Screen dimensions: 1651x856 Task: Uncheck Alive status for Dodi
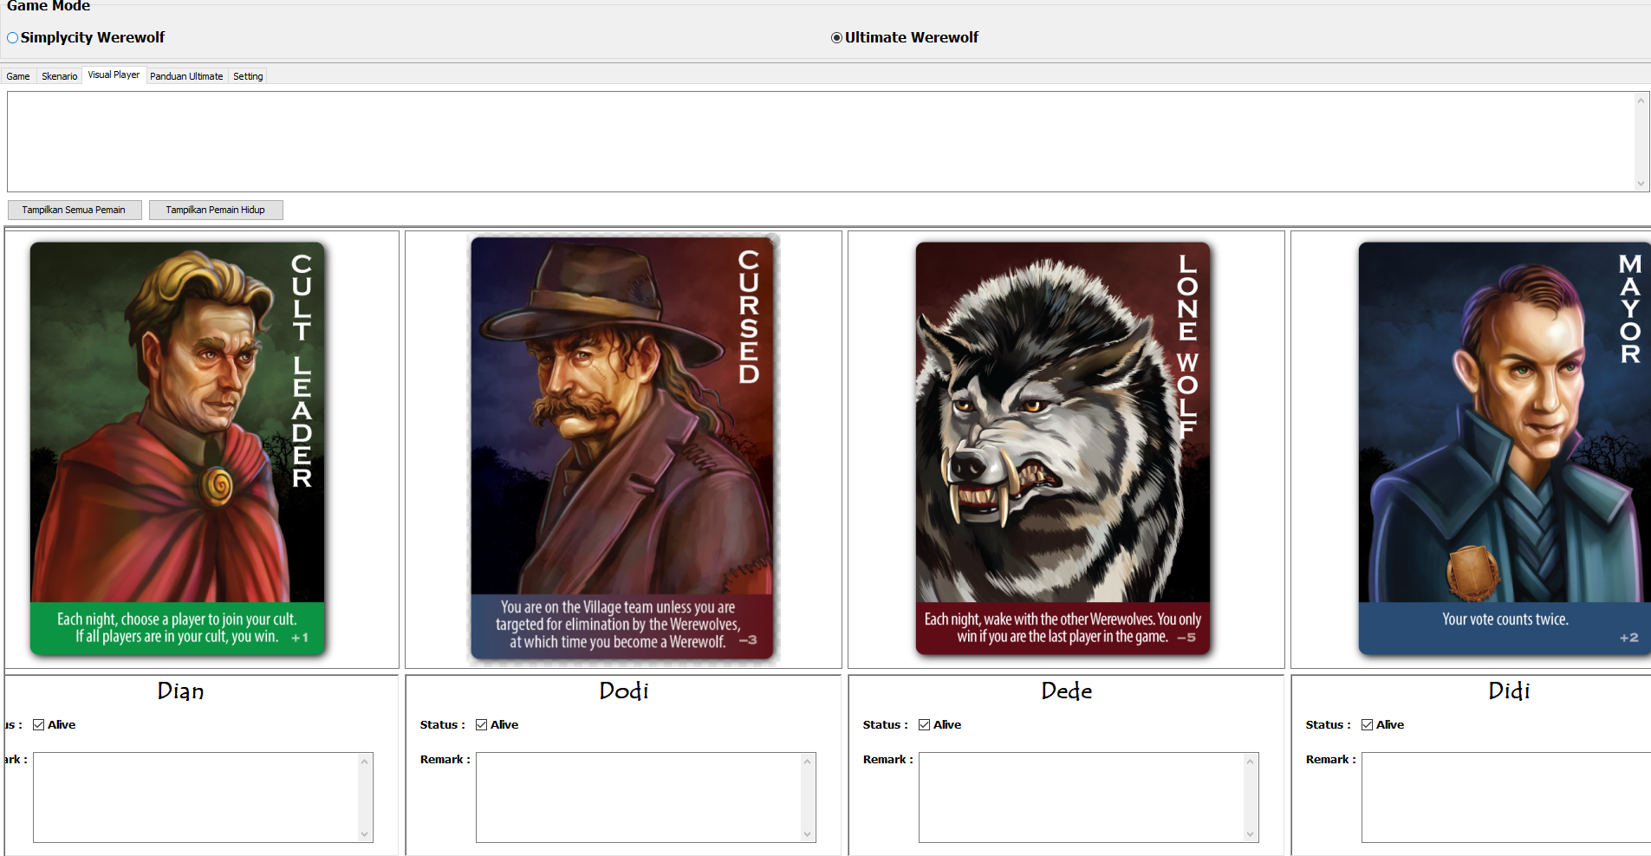point(482,725)
